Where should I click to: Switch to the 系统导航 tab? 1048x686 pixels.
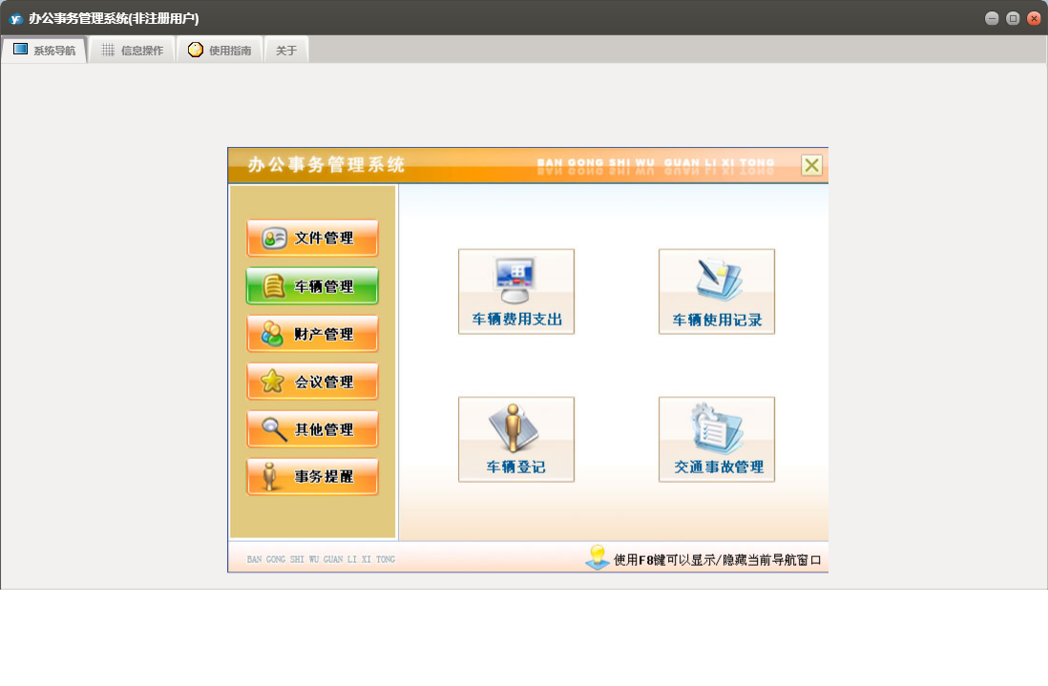click(44, 51)
